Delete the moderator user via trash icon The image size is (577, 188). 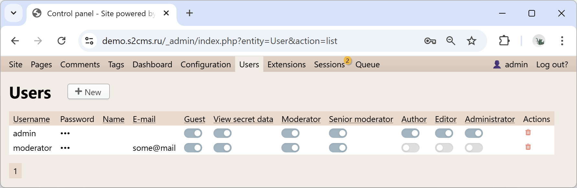tap(528, 147)
